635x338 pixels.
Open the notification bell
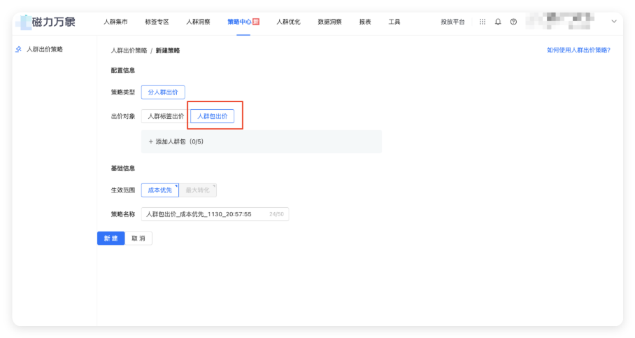coord(498,22)
